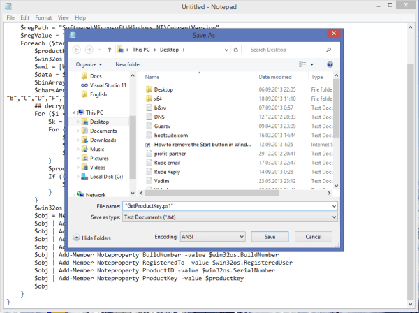Select the Music library icon
Image resolution: width=419 pixels, height=313 pixels.
[84, 149]
